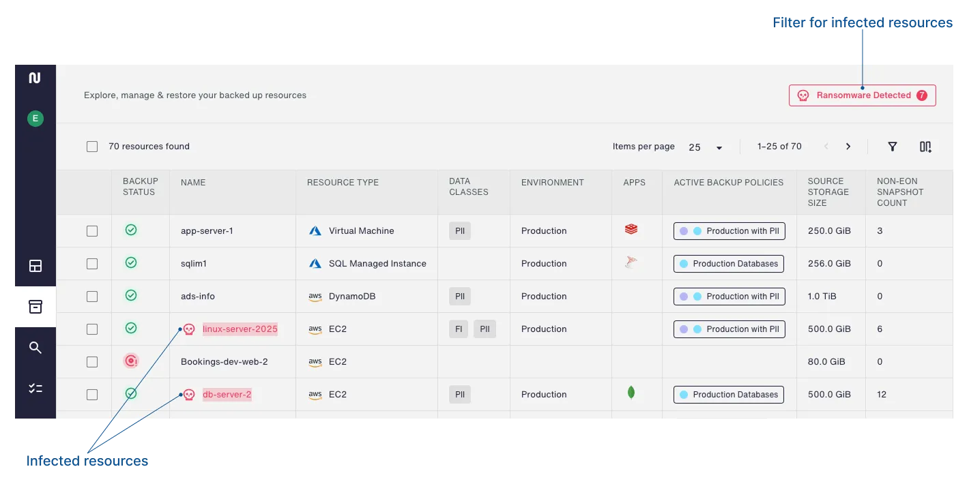Filter by Ransomware Detected button
Viewport: 969px width, 484px height.
pyautogui.click(x=863, y=95)
